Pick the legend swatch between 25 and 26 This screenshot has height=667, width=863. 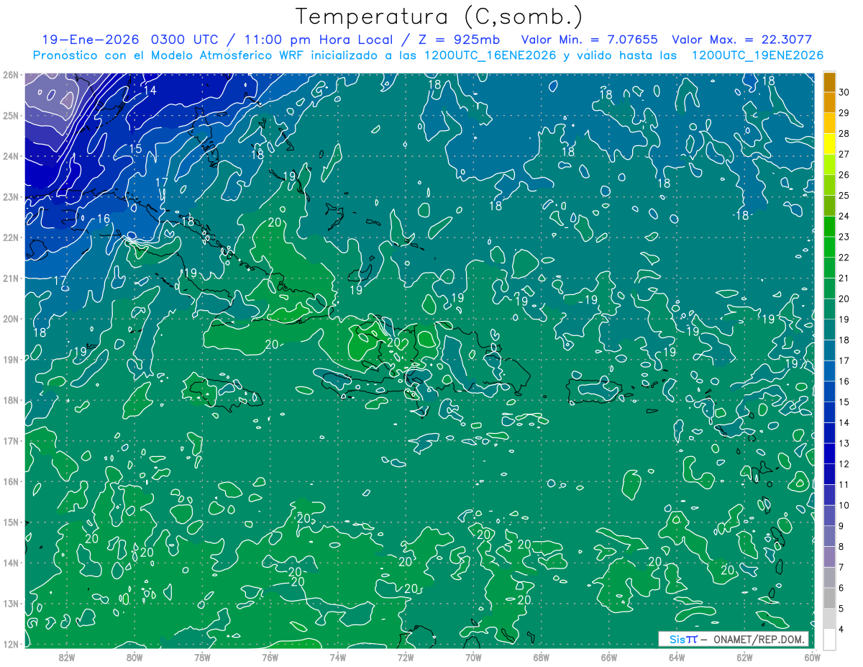(829, 185)
